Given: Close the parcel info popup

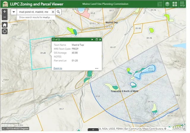Looking at the screenshot, I should 100,39.
